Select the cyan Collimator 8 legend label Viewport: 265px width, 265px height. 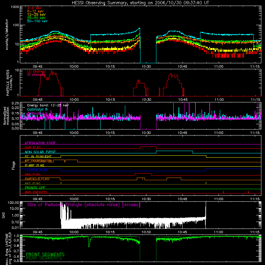pyautogui.click(x=37, y=109)
